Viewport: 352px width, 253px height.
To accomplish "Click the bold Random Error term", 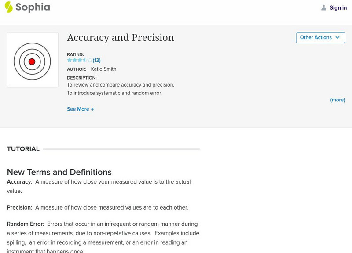I will [x=25, y=224].
